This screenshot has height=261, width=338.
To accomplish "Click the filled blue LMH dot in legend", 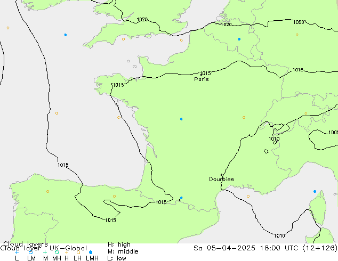I will (x=91, y=252).
